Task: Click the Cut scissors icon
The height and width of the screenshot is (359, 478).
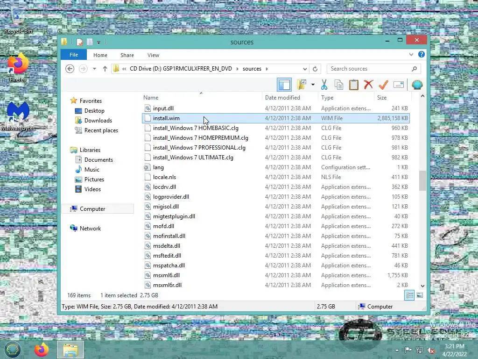Action: pos(324,85)
